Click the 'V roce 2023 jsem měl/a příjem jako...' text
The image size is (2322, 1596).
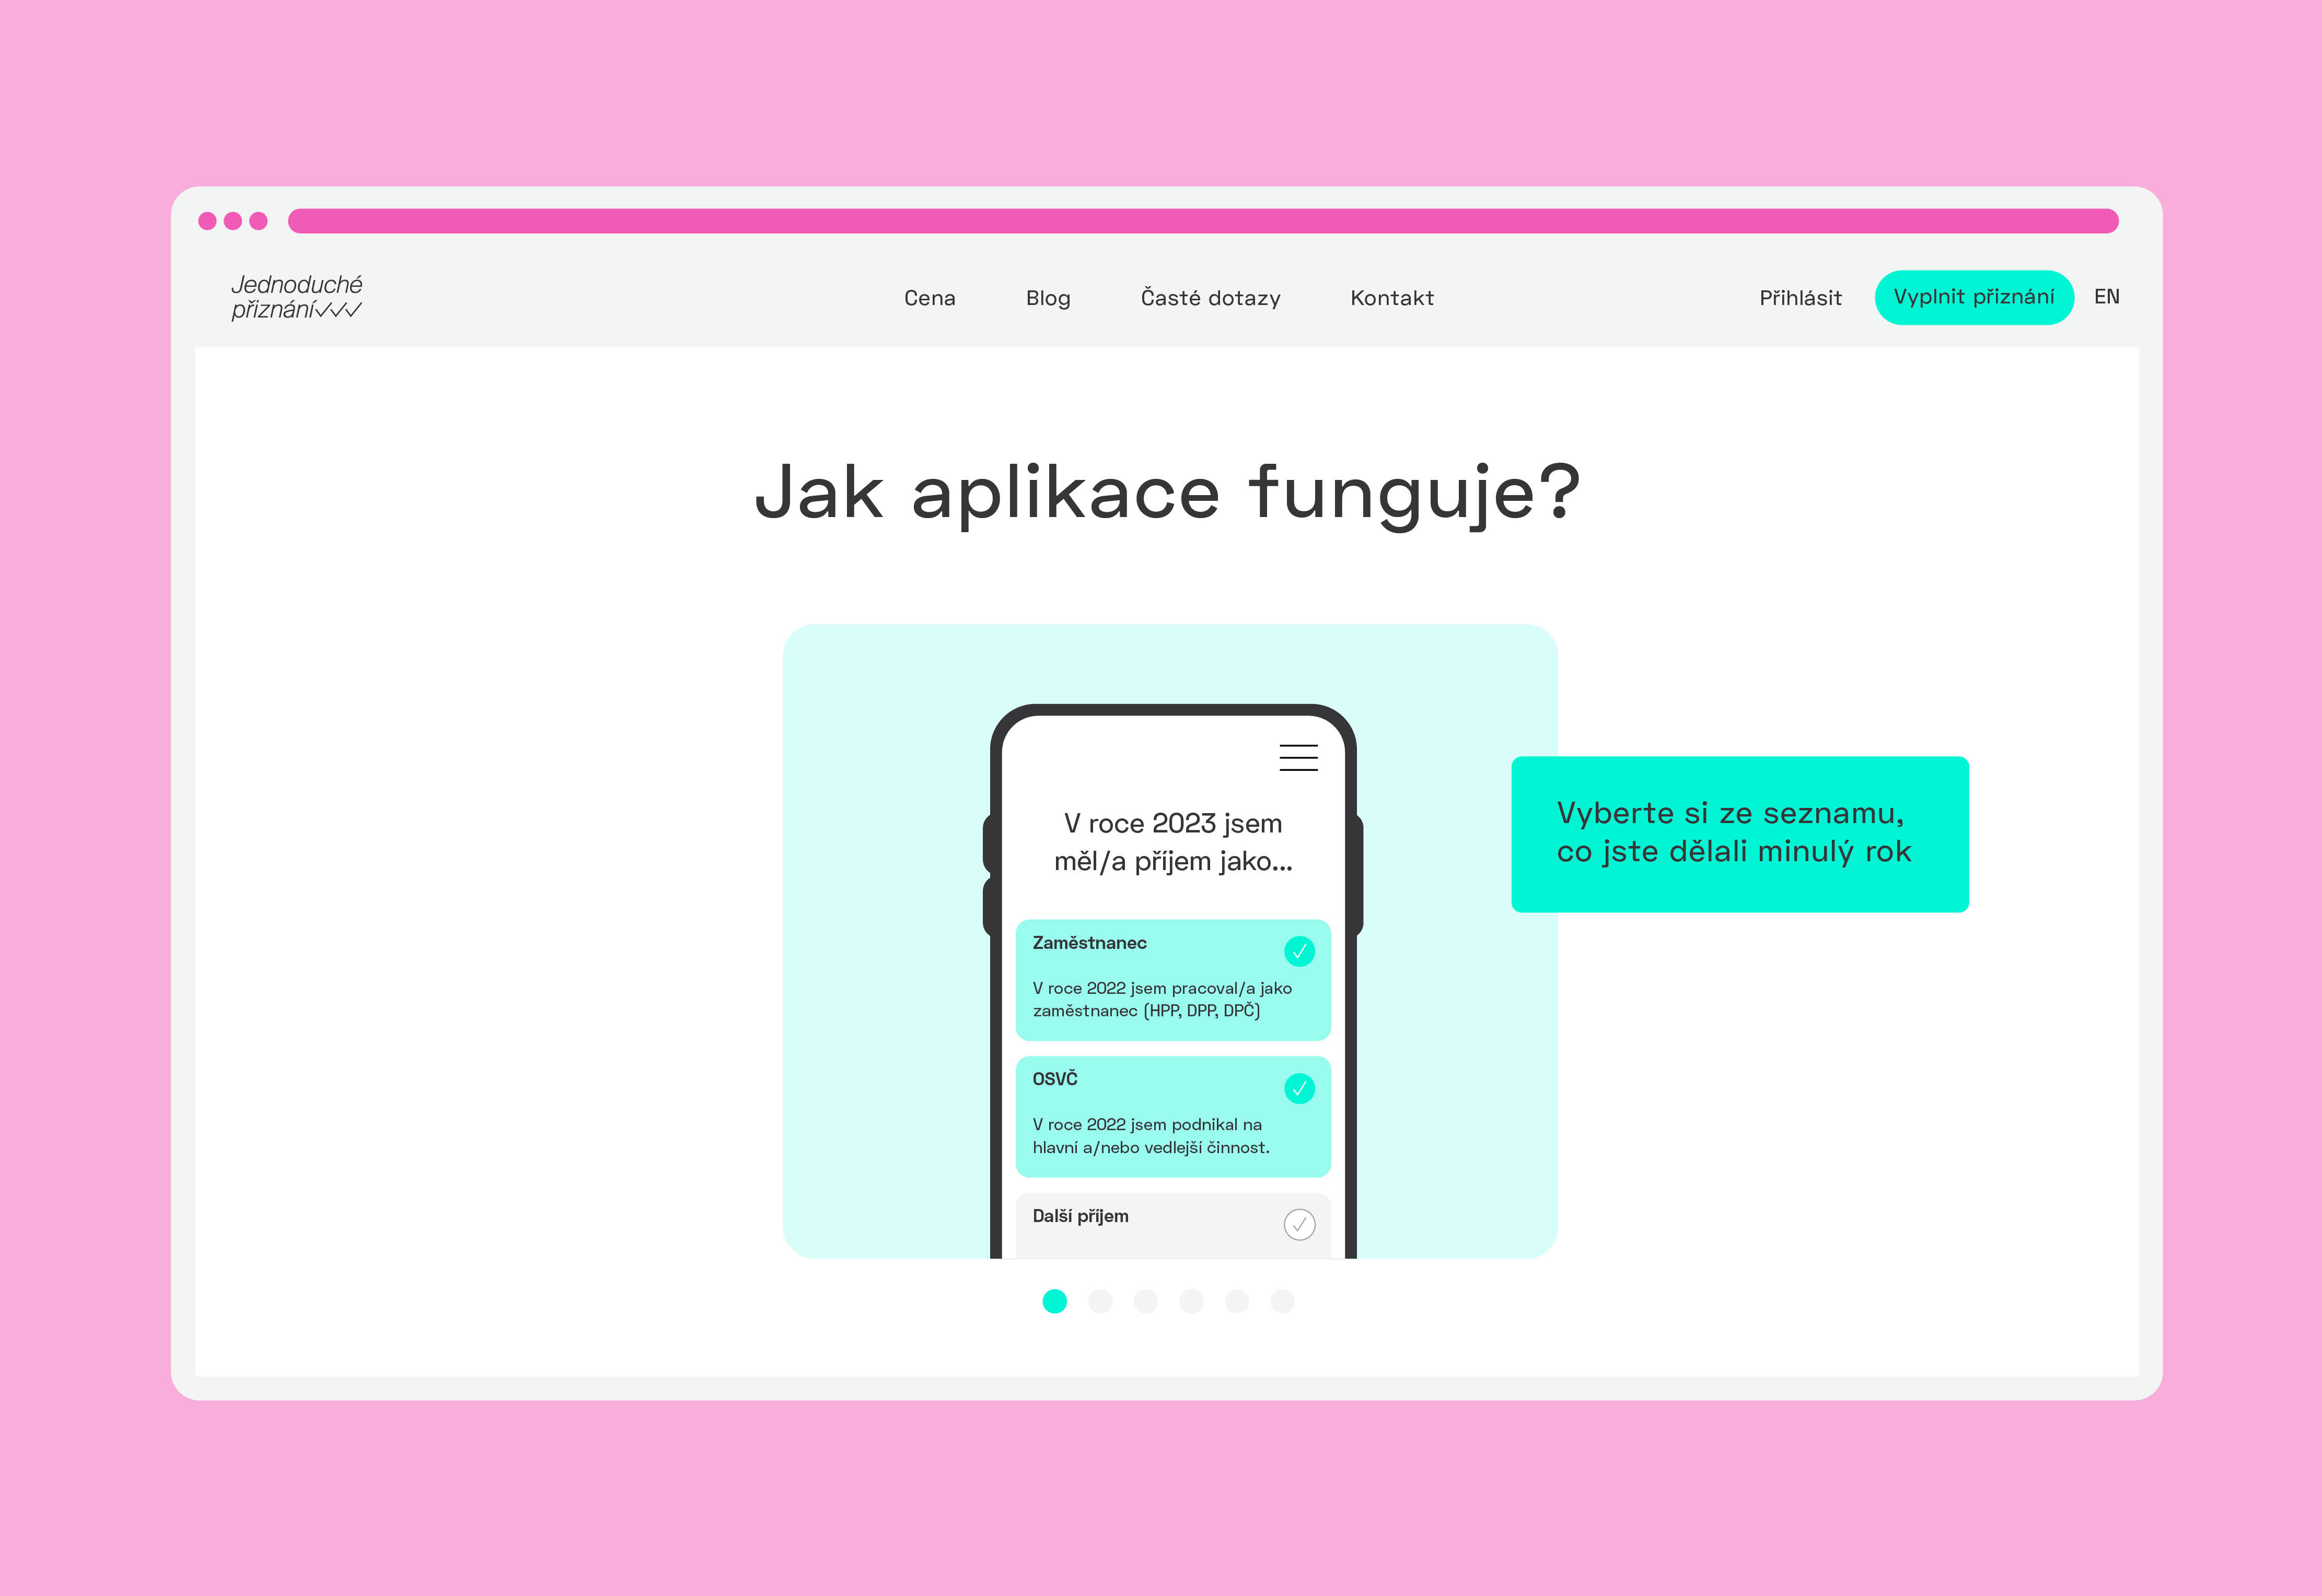point(1172,842)
